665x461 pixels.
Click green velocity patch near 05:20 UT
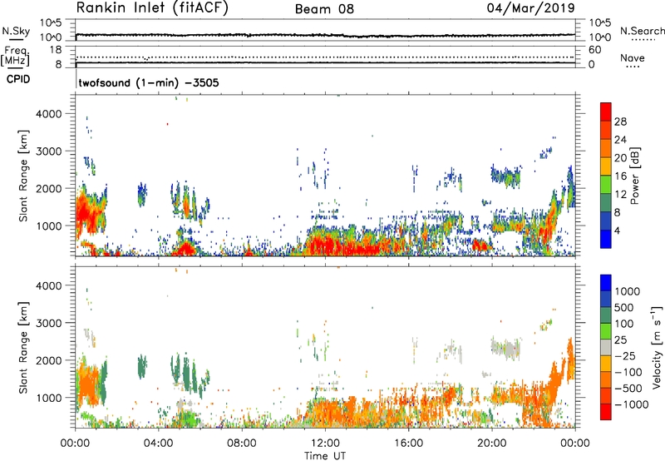point(186,418)
